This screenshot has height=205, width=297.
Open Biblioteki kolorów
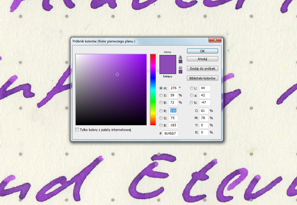click(202, 78)
